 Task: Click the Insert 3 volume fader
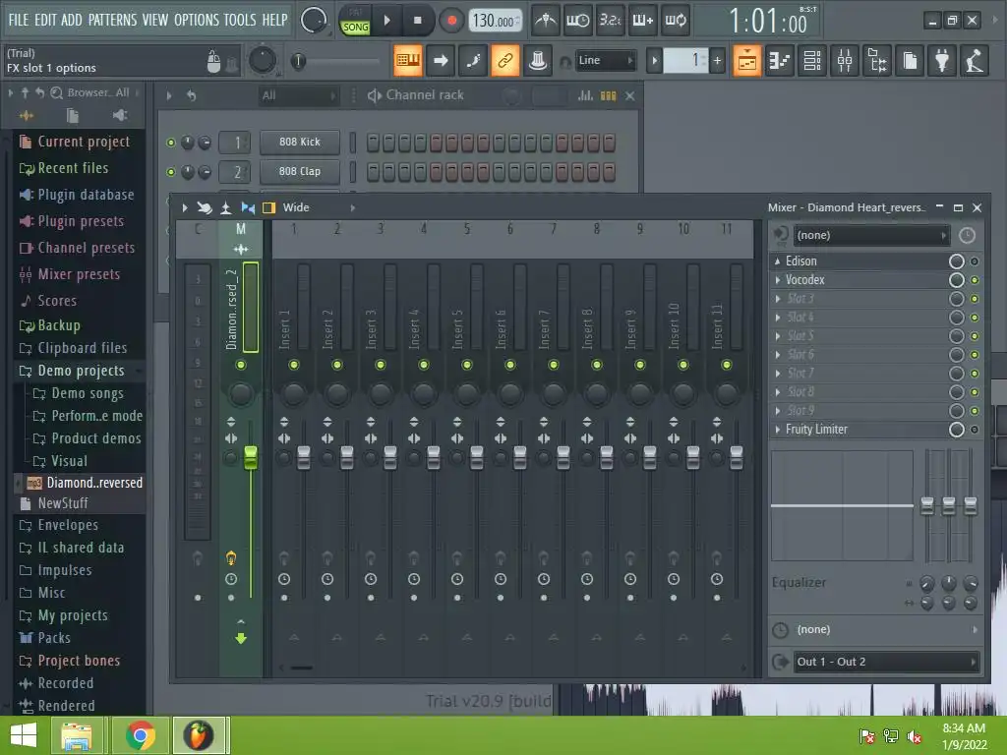click(389, 457)
